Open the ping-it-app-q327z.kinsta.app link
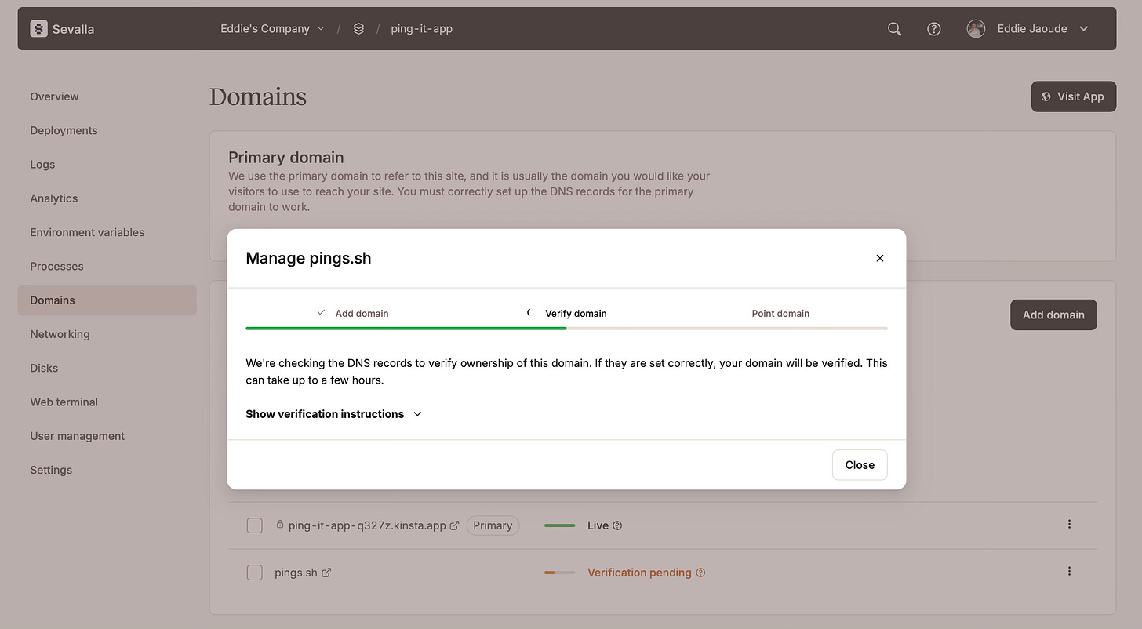Screen dimensions: 1142x629 367,525
